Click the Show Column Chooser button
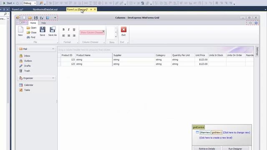The image size is (267, 150). tap(92, 32)
